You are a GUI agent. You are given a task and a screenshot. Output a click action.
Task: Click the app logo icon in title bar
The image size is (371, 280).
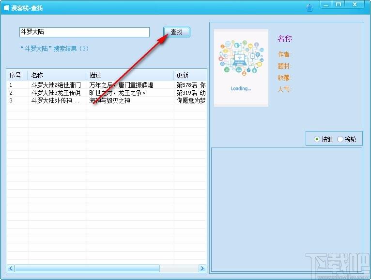6,8
